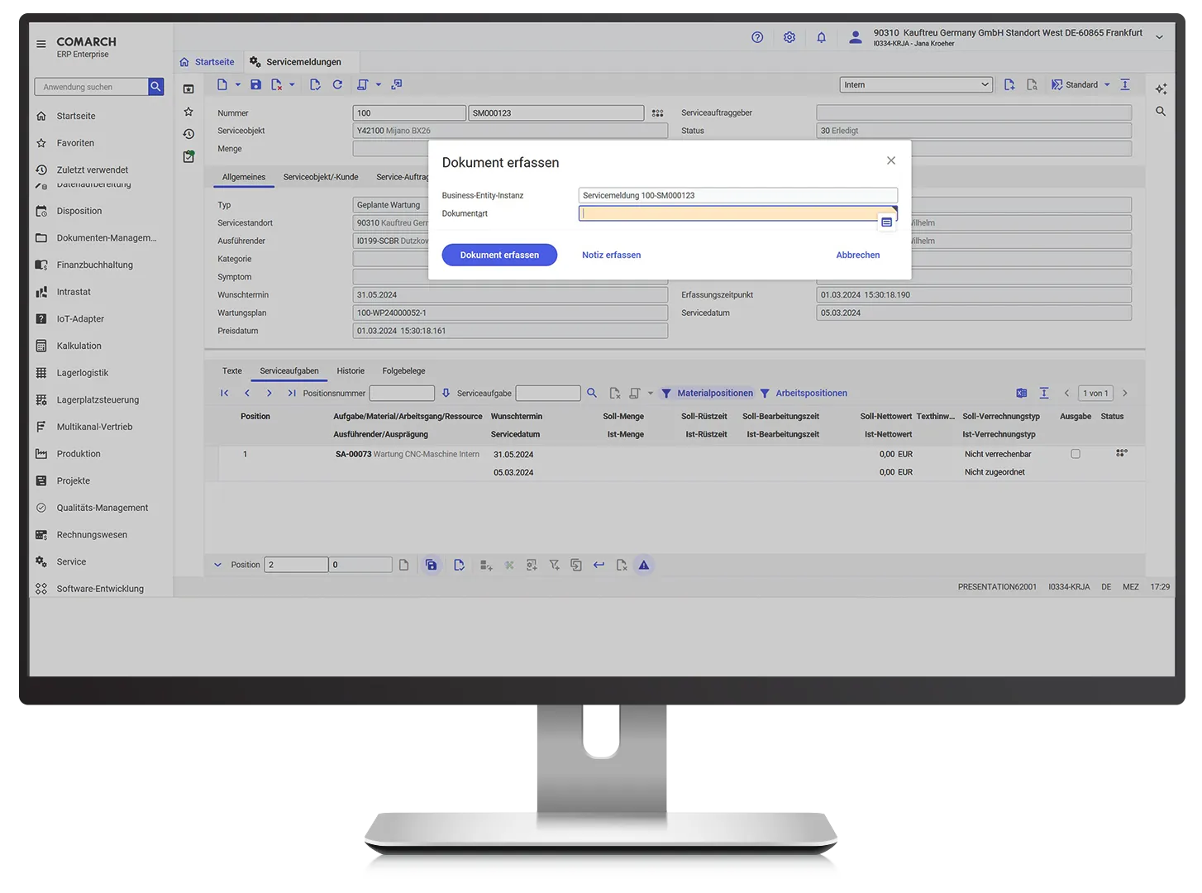Open the notifications bell
This screenshot has height=893, width=1202.
coord(821,37)
